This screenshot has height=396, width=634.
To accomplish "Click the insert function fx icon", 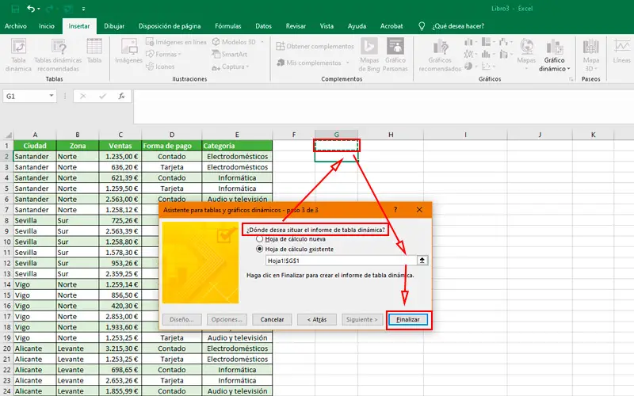I will tap(121, 96).
